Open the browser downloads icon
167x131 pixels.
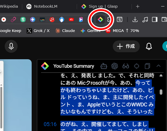pyautogui.click(x=135, y=20)
